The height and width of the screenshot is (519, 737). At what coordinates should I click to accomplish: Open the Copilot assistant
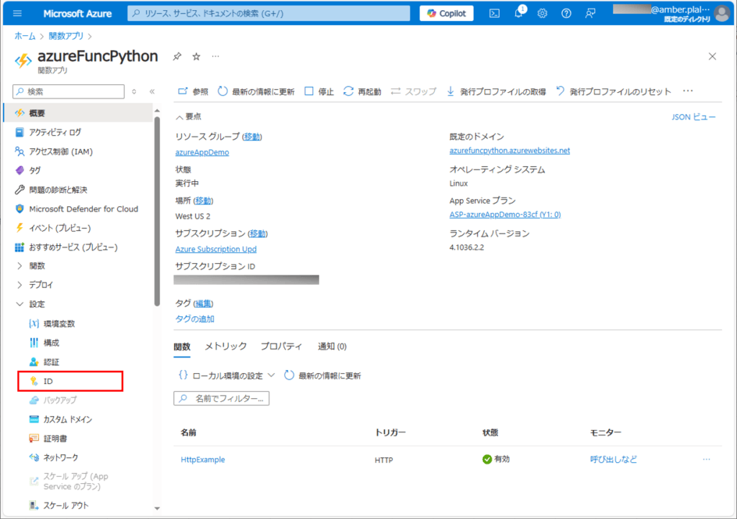pos(446,13)
